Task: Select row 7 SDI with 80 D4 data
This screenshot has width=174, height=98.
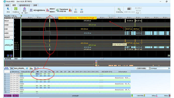Action: [67, 86]
